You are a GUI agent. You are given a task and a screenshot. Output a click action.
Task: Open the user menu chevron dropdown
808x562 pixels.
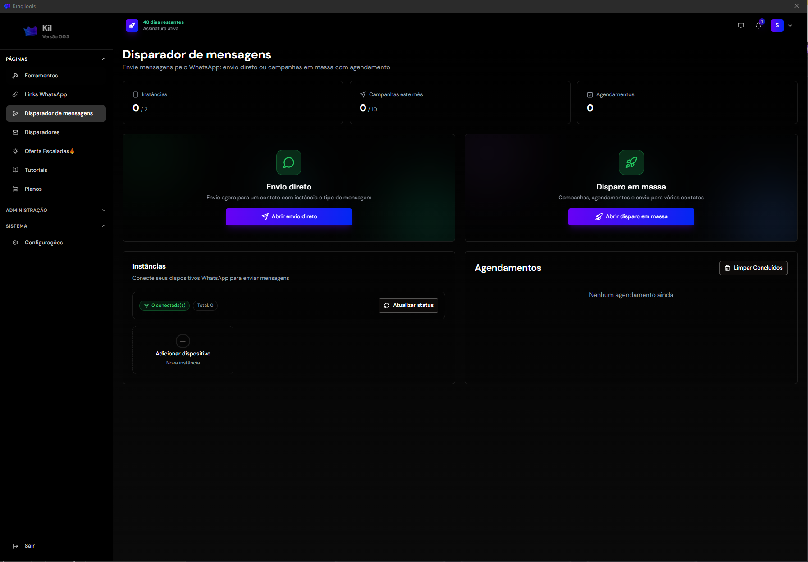(790, 26)
